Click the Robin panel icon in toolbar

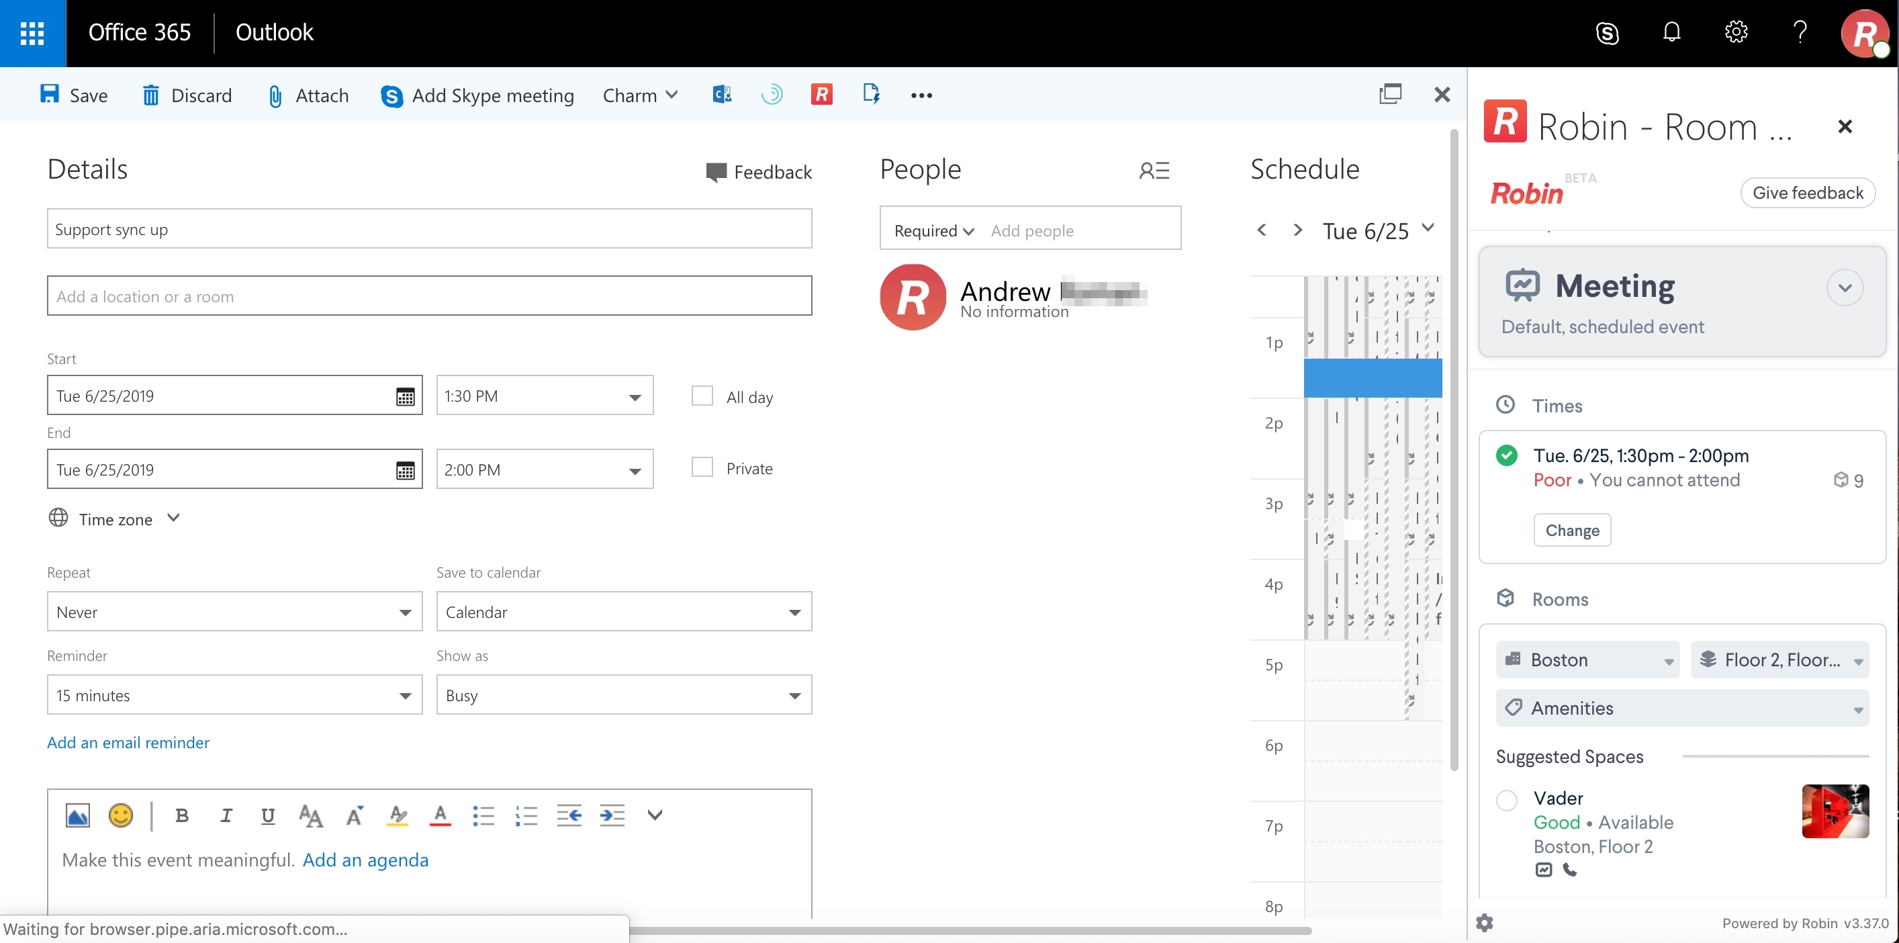coord(823,95)
